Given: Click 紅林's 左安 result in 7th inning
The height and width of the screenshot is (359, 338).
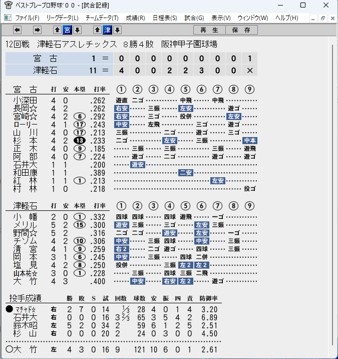Looking at the screenshot, I should tap(218, 181).
